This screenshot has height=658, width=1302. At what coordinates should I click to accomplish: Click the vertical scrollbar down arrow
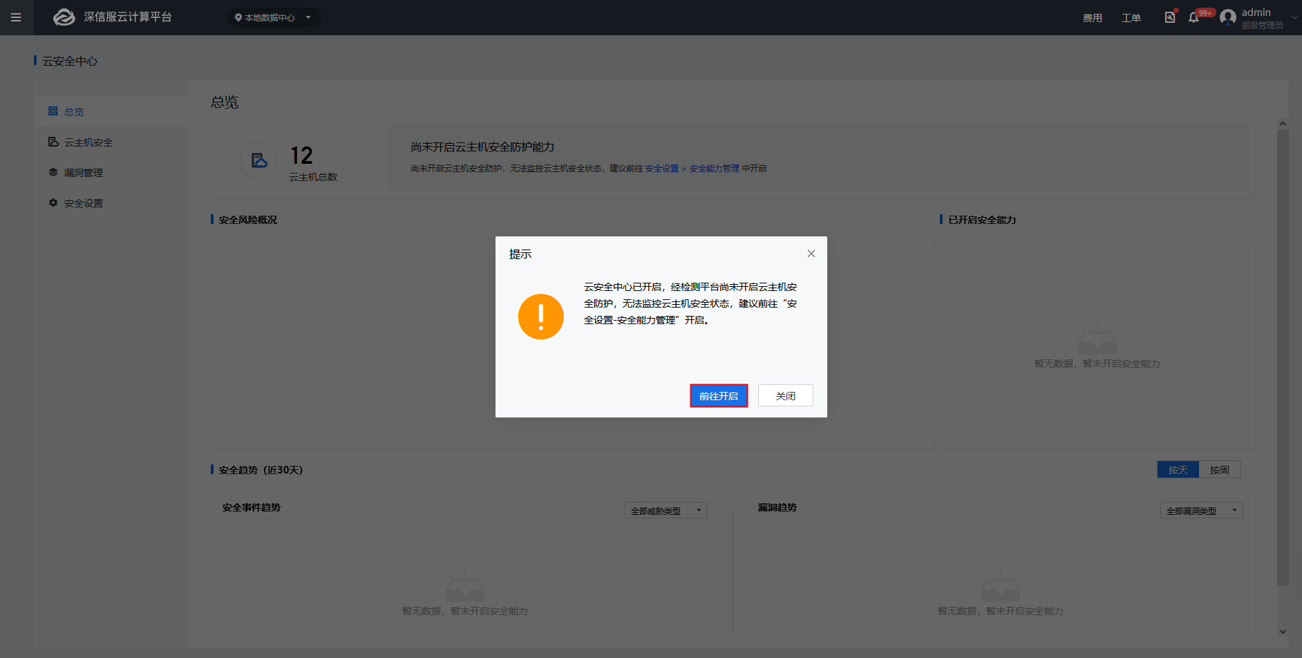click(x=1283, y=632)
